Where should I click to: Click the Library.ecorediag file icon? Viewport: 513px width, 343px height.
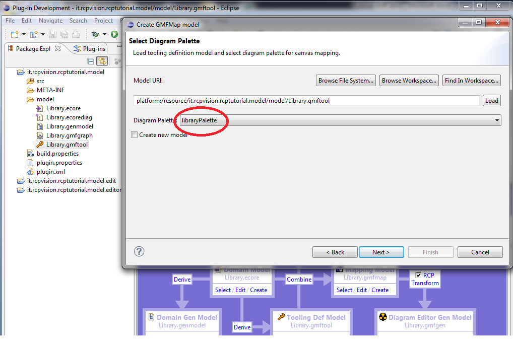[40, 117]
